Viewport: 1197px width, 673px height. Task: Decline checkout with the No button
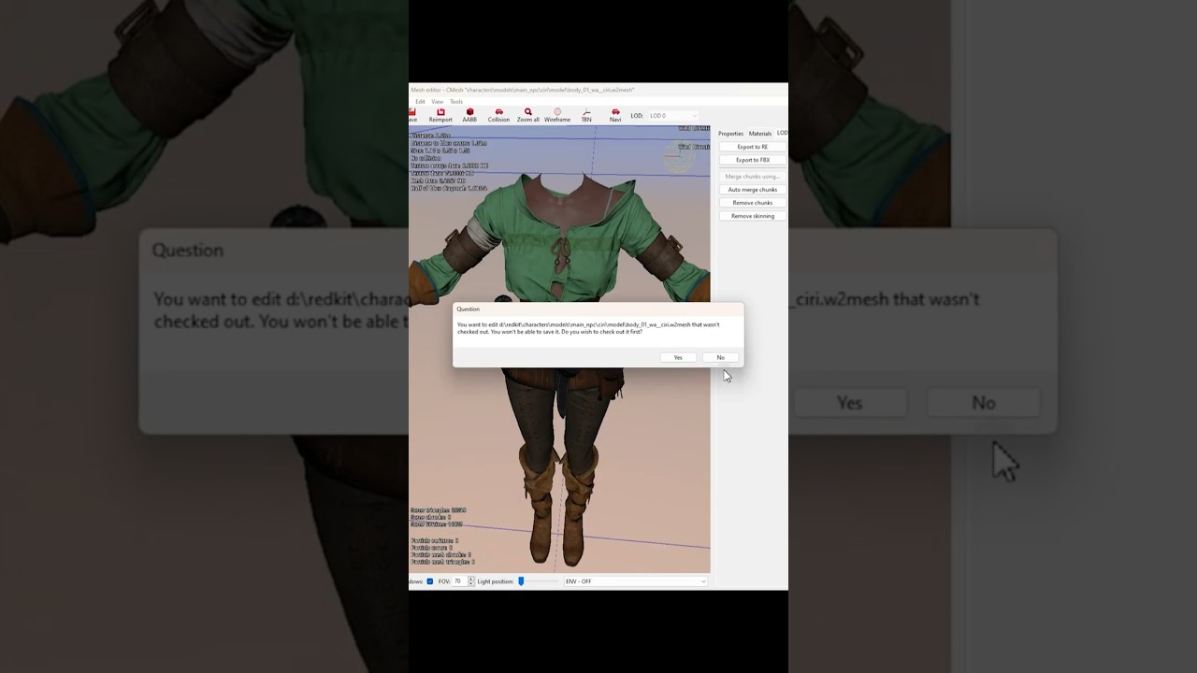720,357
